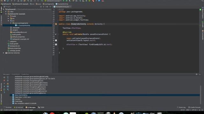
Task: Expand the res folder node
Action: tap(9, 18)
